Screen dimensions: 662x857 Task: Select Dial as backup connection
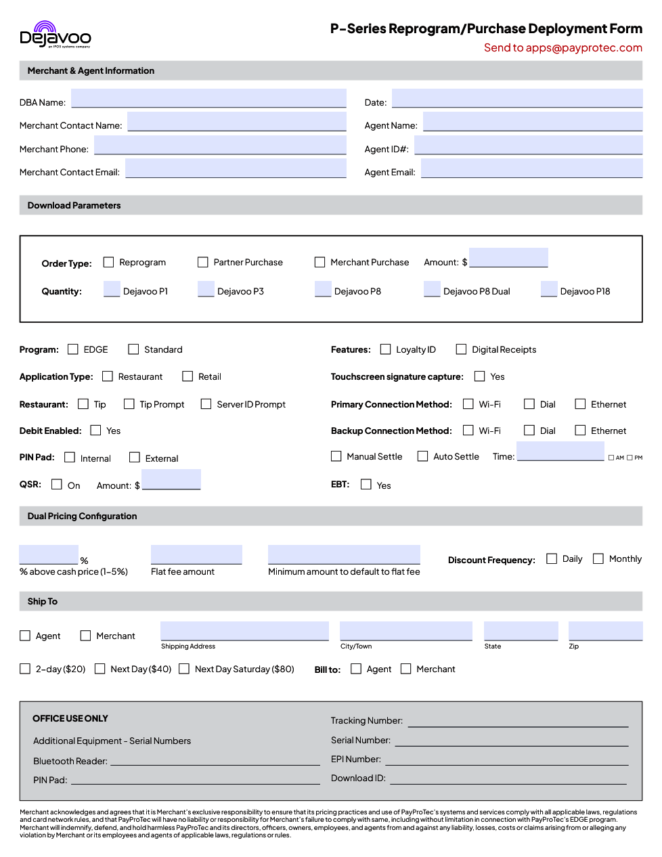530,431
